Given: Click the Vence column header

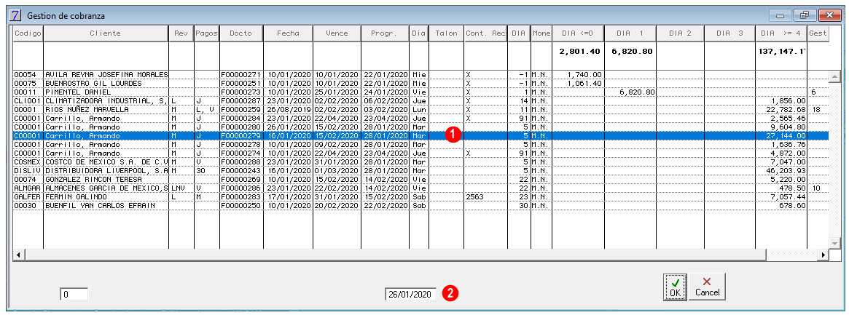Looking at the screenshot, I should coord(337,33).
